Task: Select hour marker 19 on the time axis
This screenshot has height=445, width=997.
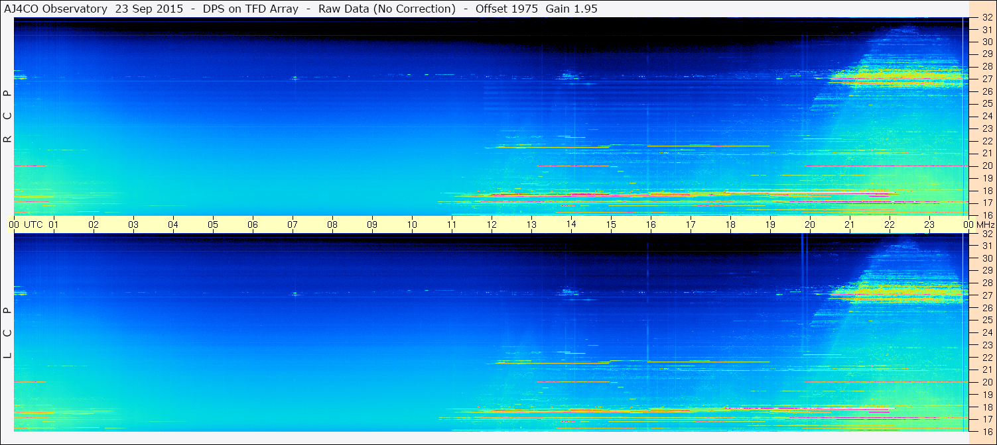Action: click(770, 224)
